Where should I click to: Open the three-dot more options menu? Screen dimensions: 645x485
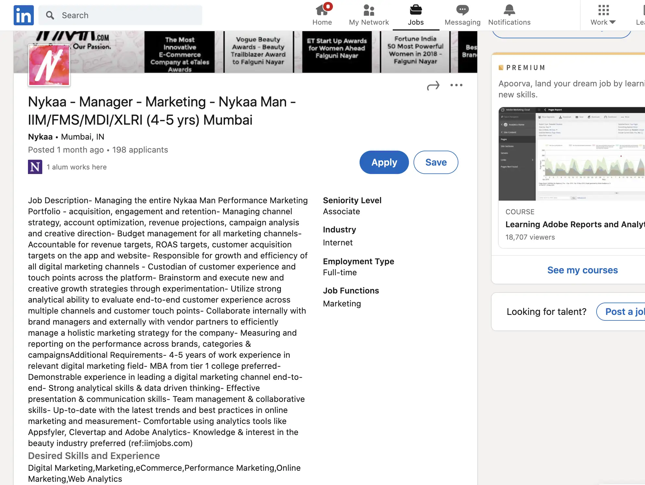click(456, 85)
